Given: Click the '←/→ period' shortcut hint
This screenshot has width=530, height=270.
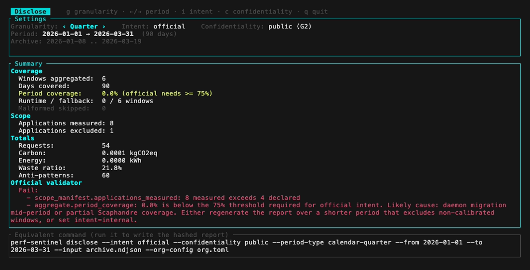Looking at the screenshot, I should pos(149,12).
